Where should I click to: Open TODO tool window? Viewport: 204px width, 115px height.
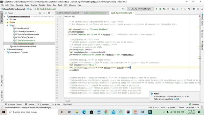(68, 104)
